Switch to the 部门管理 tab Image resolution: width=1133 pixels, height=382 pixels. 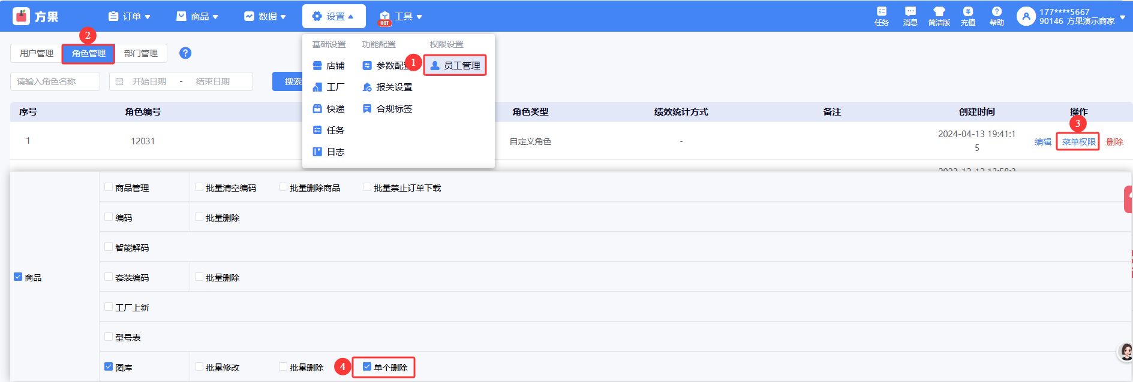click(141, 53)
